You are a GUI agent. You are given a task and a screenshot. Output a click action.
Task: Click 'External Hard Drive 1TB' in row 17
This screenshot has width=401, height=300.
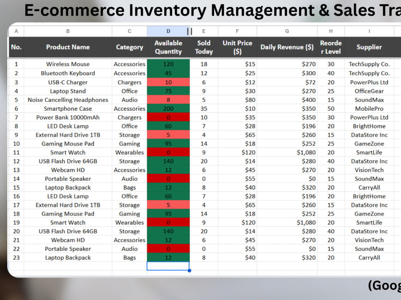(x=68, y=205)
